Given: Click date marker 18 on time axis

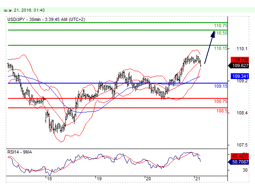Looking at the screenshot, I should point(49,179).
